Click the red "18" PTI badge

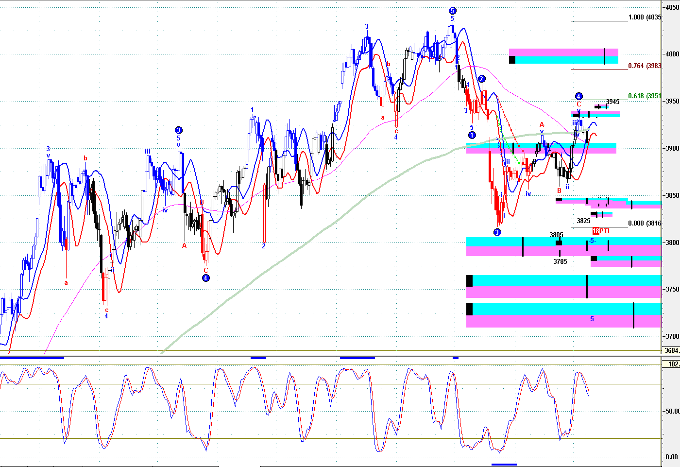coord(596,231)
